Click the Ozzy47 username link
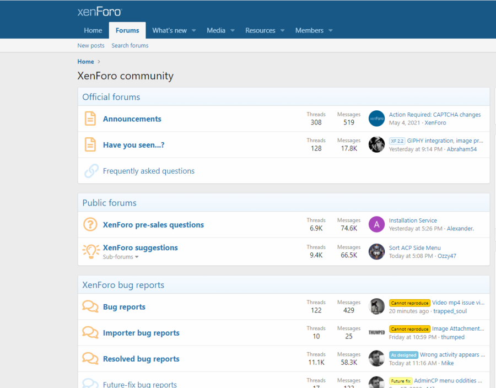Viewport: 496px width, 388px height. click(446, 256)
